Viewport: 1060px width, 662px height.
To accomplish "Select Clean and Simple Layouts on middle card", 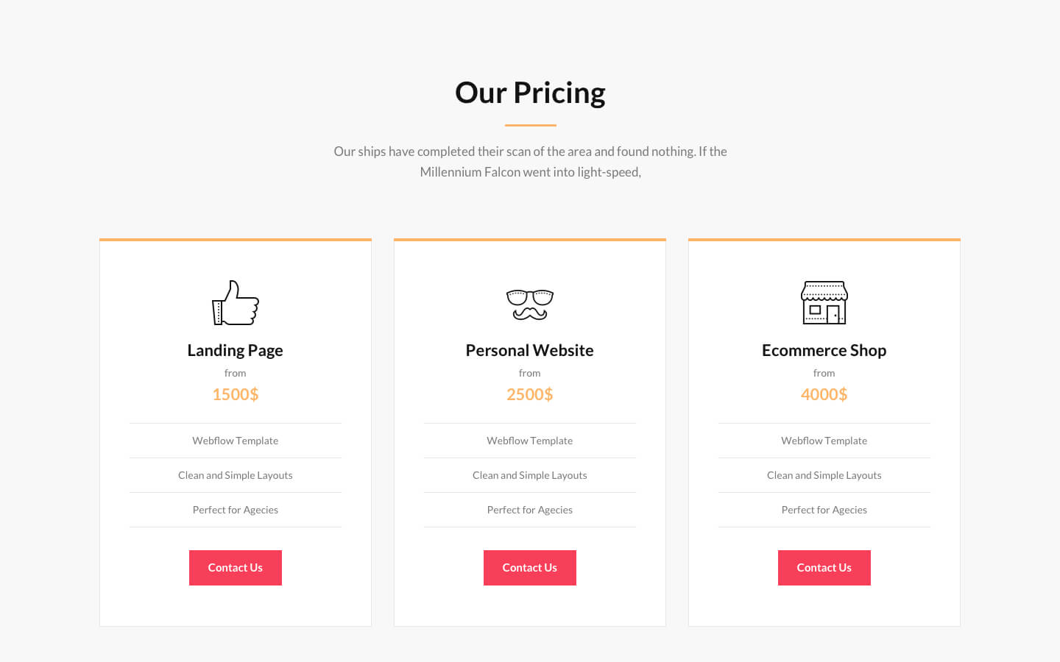I will [x=530, y=474].
